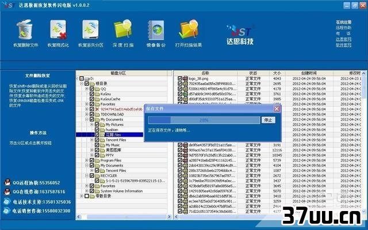
Task: Sort by the 状态 column header
Action: (253, 73)
